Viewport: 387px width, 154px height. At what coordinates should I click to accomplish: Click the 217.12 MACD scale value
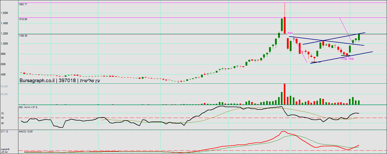point(4,132)
